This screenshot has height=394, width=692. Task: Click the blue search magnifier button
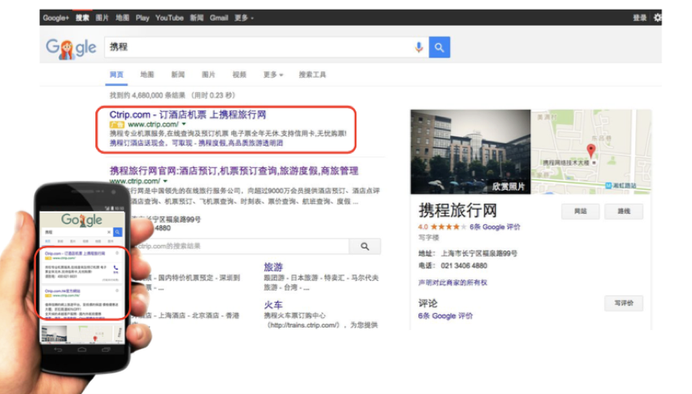pyautogui.click(x=439, y=47)
